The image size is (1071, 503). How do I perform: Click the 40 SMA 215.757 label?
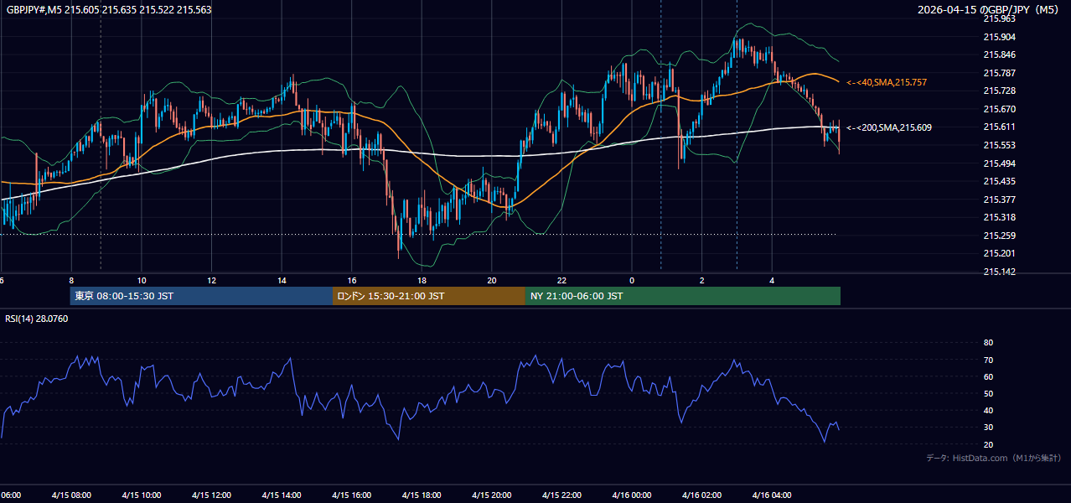pos(887,82)
